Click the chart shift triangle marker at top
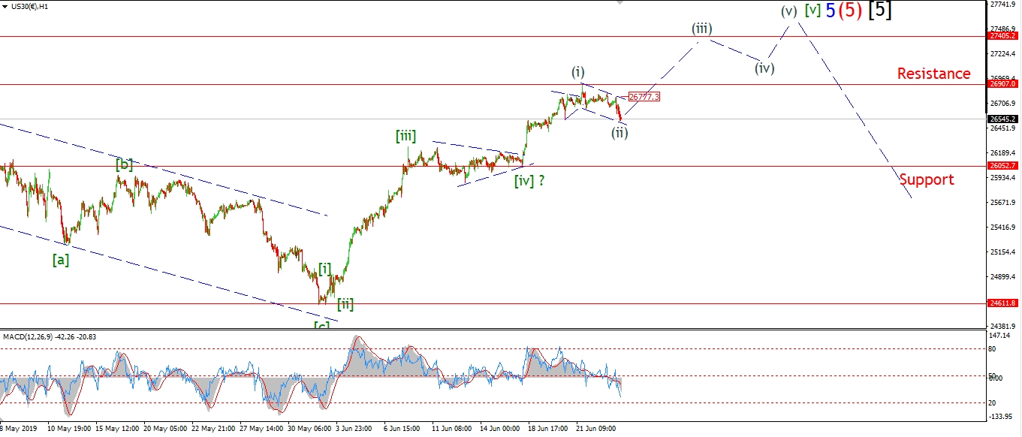The image size is (1022, 437). pyautogui.click(x=618, y=3)
